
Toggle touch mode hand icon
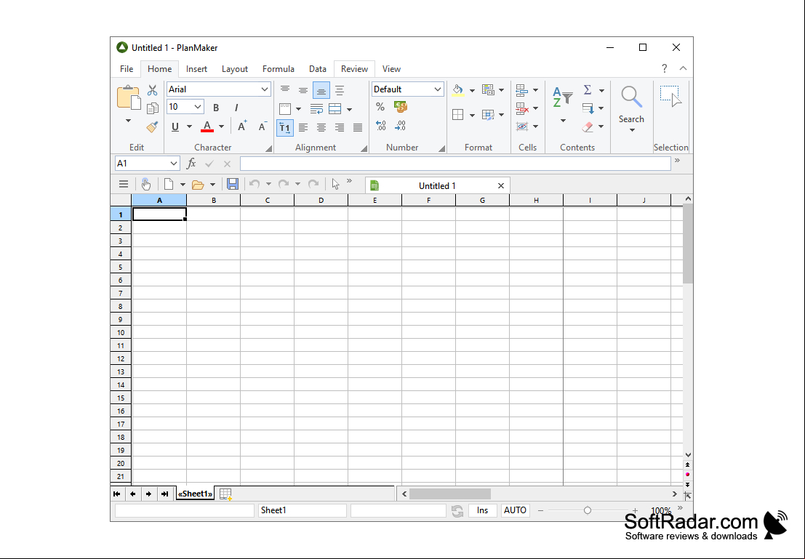[146, 185]
